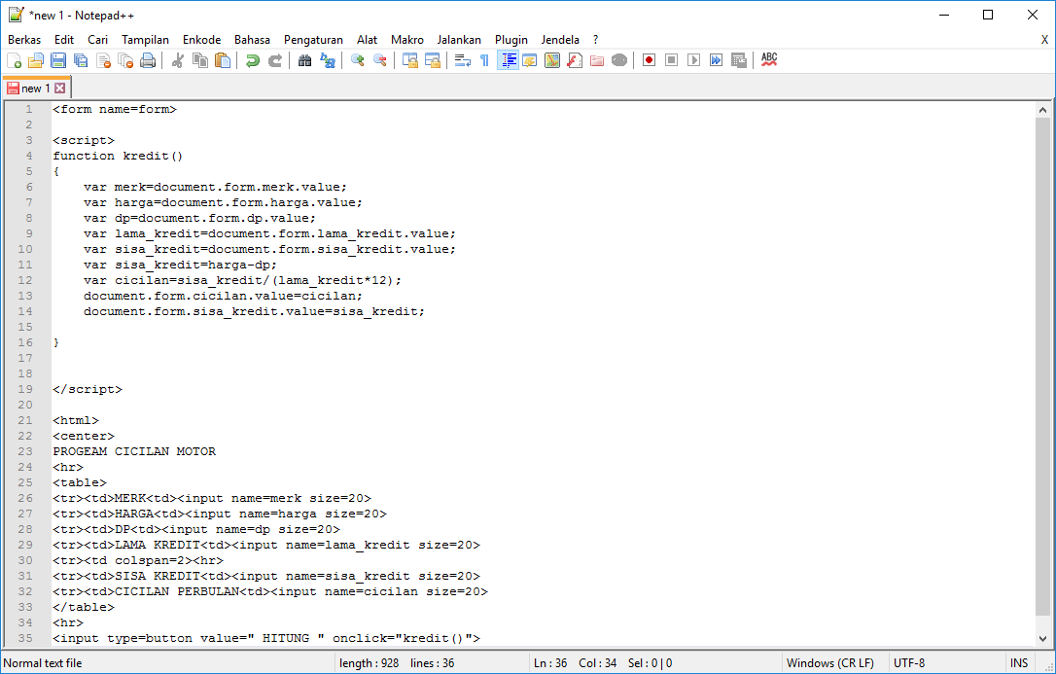1056x674 pixels.
Task: Open Find dialog with binoculars icon
Action: (305, 60)
